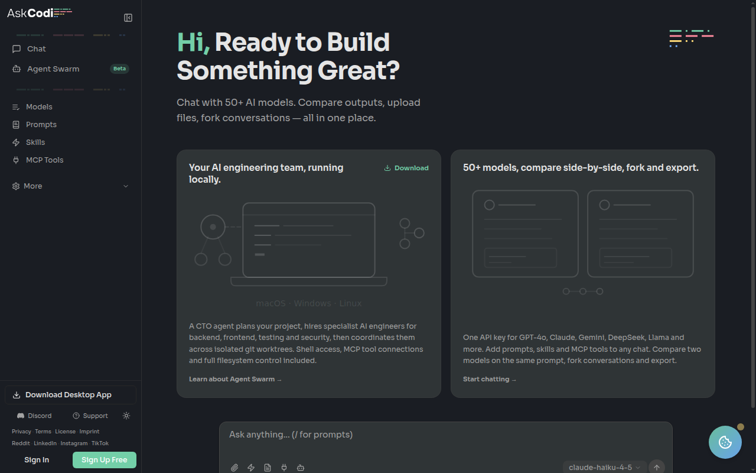The height and width of the screenshot is (473, 756).
Task: Click the plug MCP tools icon in prompt bar
Action: [284, 468]
